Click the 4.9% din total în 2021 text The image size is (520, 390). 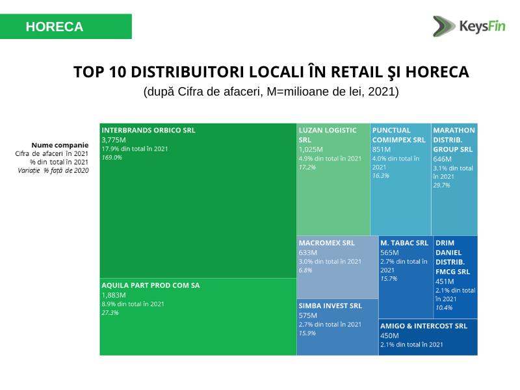tap(330, 159)
